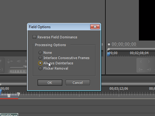This screenshot has height=116, width=155.
Task: Pick the Flicker Removal option
Action: (x=40, y=68)
